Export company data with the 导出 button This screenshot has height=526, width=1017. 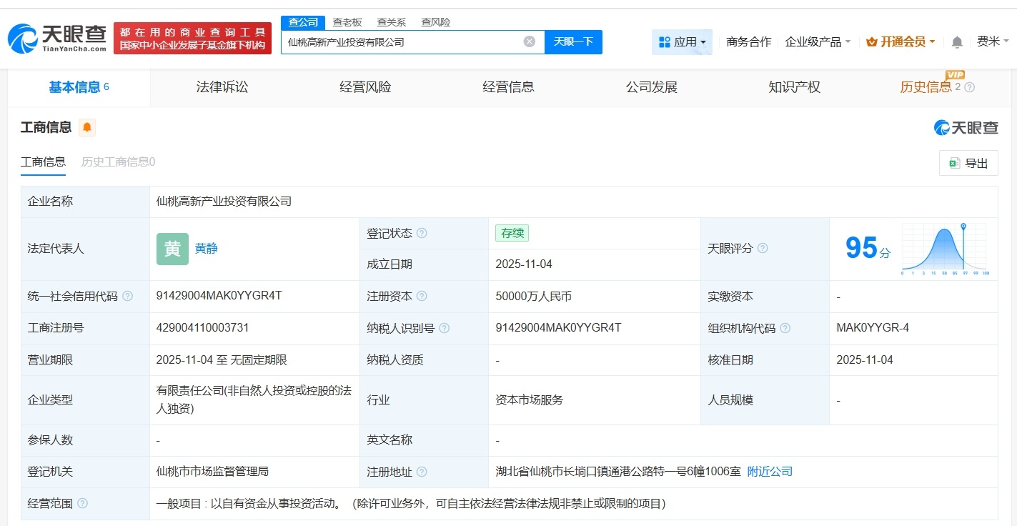(968, 163)
